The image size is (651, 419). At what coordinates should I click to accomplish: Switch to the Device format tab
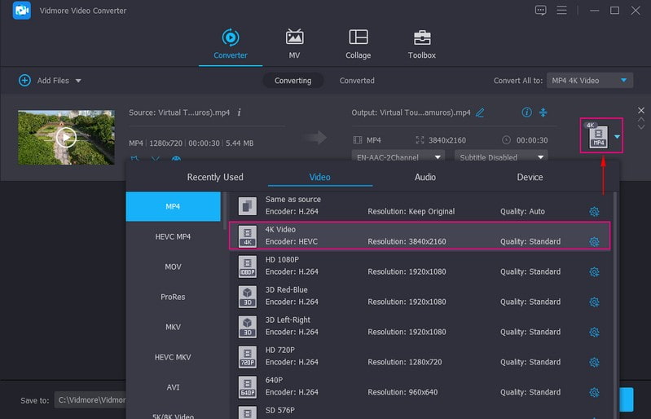530,177
